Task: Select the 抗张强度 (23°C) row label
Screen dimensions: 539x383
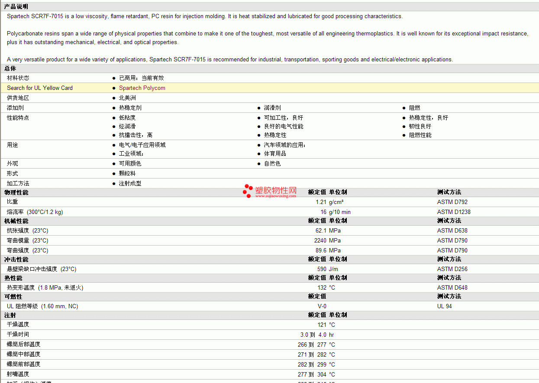Action: point(28,230)
